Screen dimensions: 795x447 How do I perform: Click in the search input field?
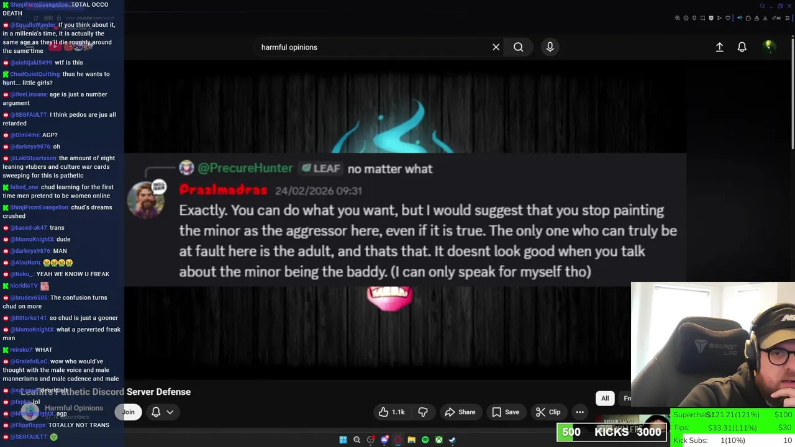click(x=373, y=47)
